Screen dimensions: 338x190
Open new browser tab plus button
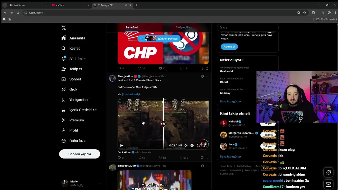[137, 5]
